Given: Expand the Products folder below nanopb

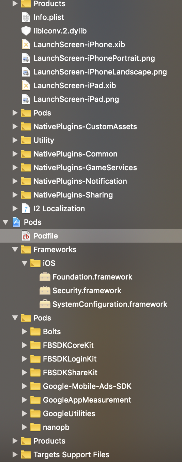Looking at the screenshot, I should 15,441.
